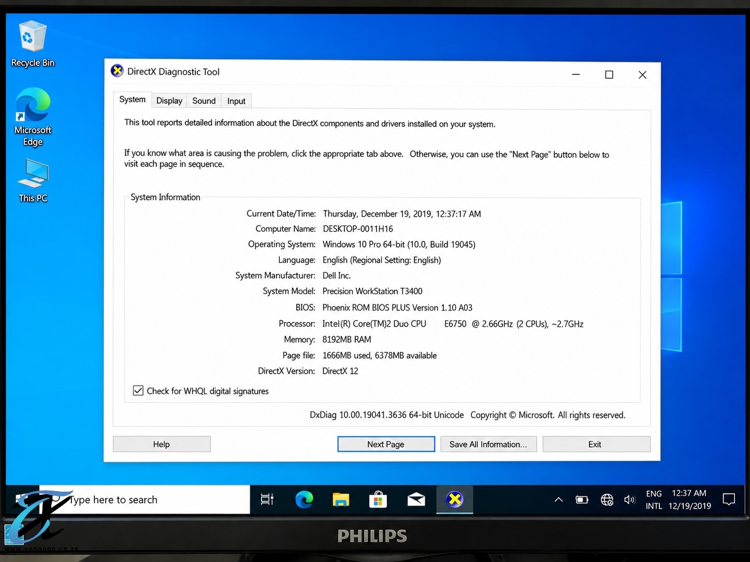This screenshot has width=750, height=562.
Task: Show hidden icons tray chevron
Action: click(558, 499)
